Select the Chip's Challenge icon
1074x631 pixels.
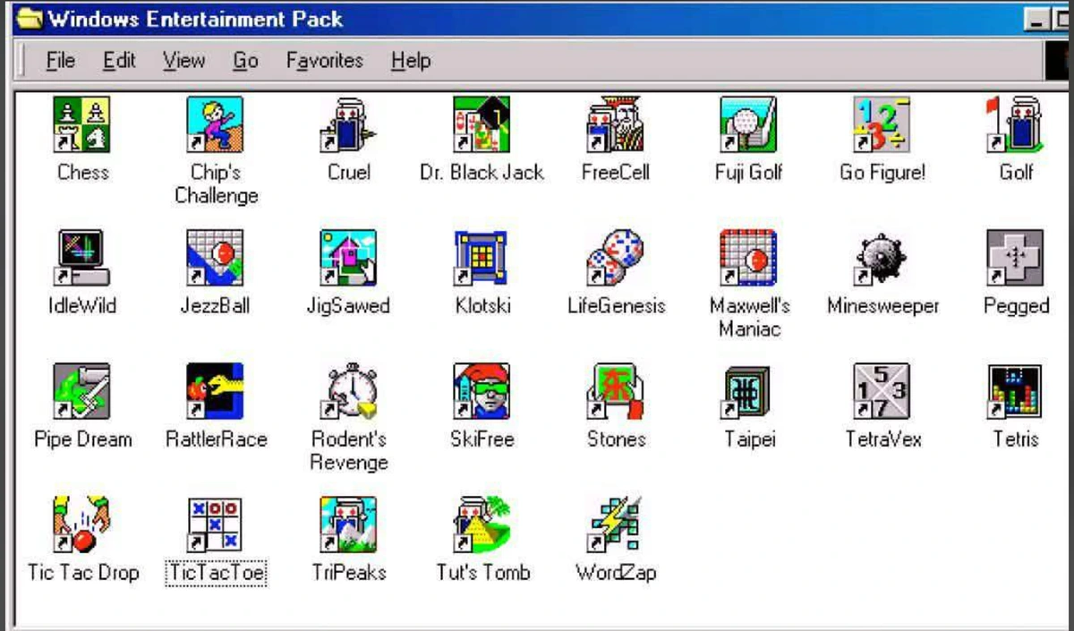tap(215, 125)
